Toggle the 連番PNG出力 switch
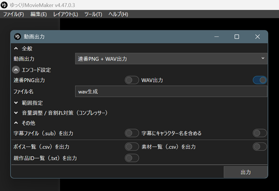The height and width of the screenshot is (191, 279). [x=131, y=80]
